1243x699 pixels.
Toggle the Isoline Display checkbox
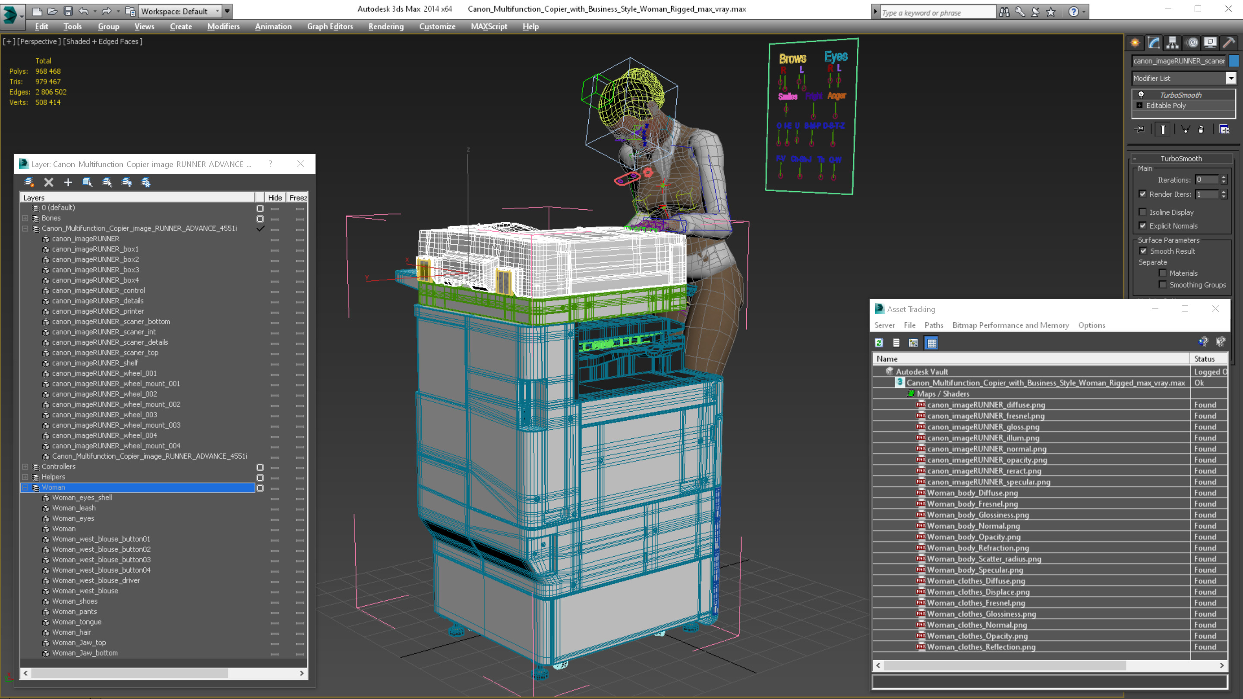pyautogui.click(x=1142, y=212)
